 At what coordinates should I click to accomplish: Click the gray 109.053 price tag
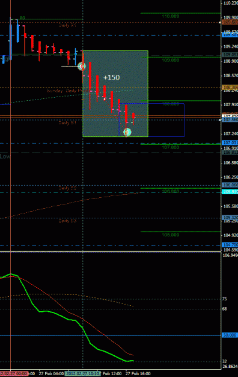pyautogui.click(x=230, y=54)
